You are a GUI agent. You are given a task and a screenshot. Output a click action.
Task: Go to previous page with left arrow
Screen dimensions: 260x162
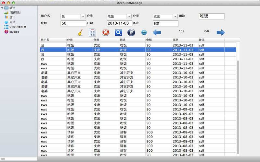point(157,32)
